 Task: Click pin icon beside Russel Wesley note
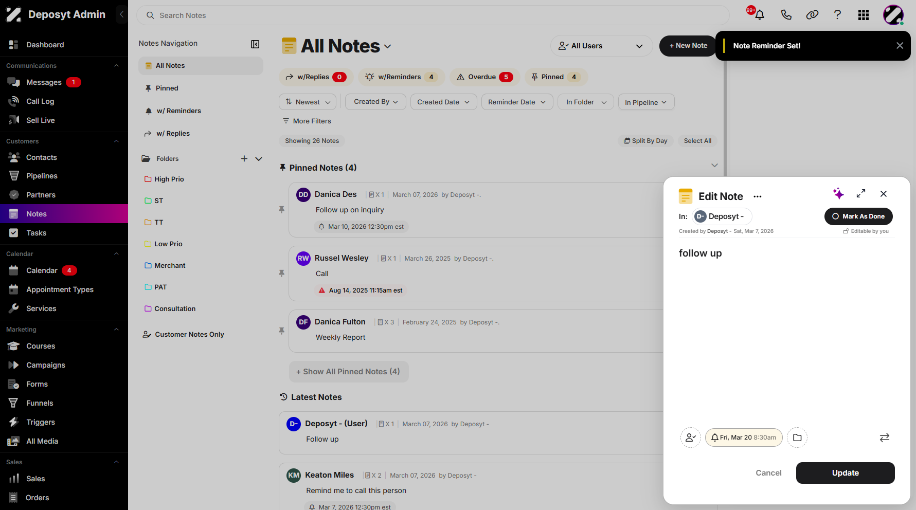point(282,273)
